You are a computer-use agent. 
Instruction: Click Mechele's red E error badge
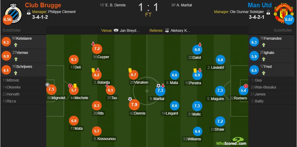[x=70, y=86]
